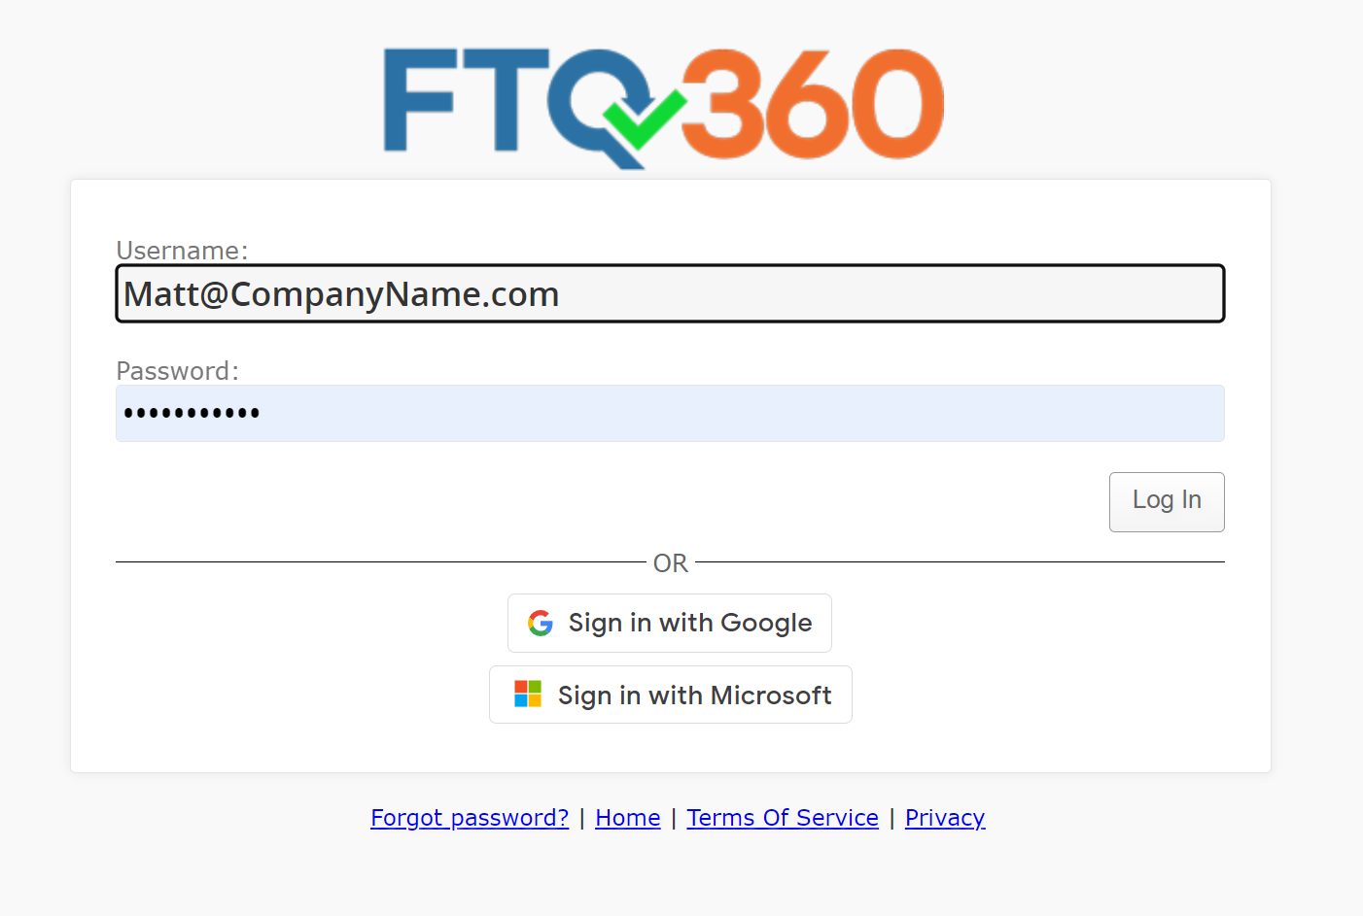
Task: Open the Terms Of Service link
Action: tap(783, 818)
